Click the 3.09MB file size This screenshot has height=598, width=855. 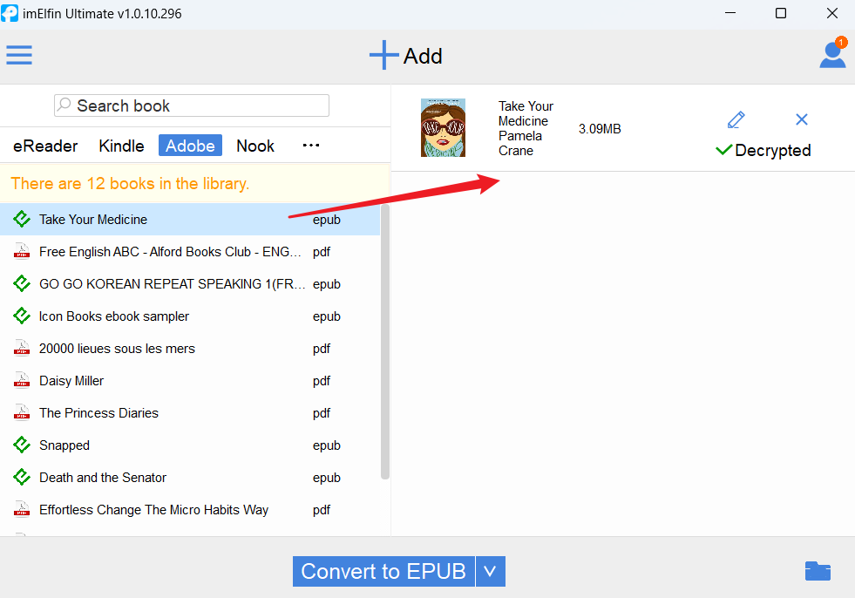tap(600, 129)
